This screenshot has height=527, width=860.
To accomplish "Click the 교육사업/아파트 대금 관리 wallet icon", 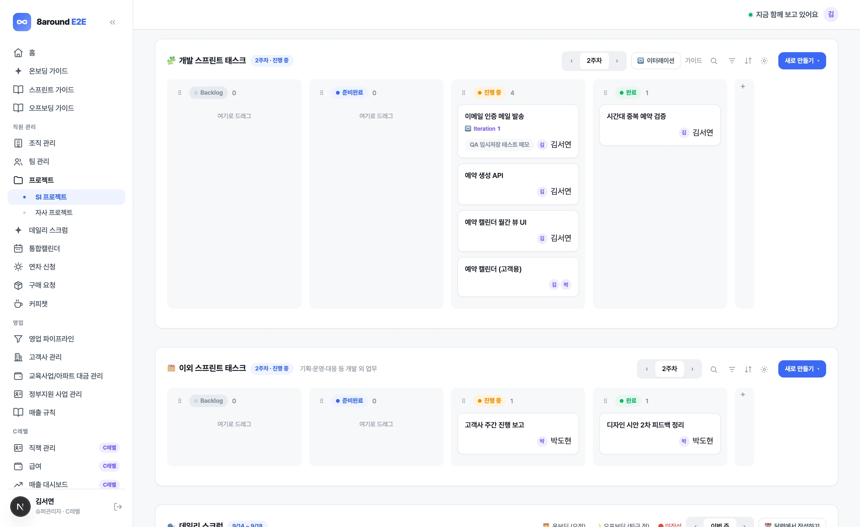I will click(18, 376).
